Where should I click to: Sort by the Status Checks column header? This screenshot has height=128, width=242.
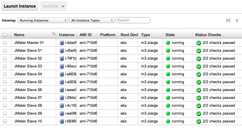click(217, 35)
